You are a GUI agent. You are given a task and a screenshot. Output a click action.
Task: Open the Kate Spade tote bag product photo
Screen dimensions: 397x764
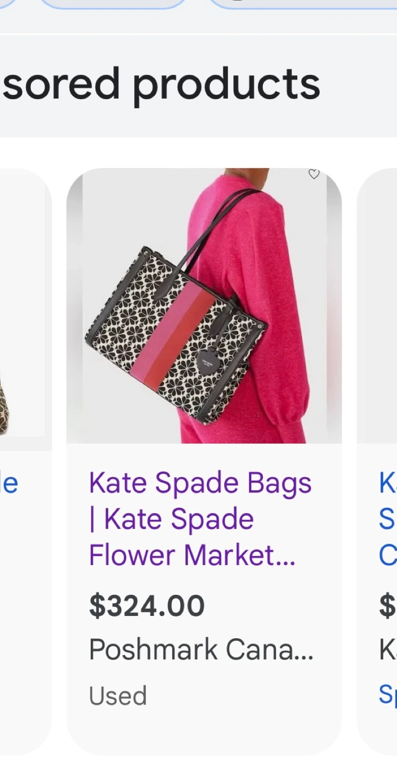click(204, 306)
